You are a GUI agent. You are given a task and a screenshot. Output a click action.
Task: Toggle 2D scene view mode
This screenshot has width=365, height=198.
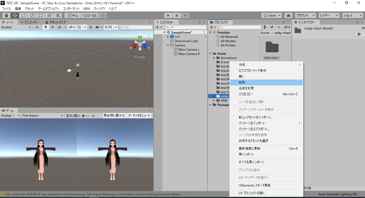coord(37,27)
